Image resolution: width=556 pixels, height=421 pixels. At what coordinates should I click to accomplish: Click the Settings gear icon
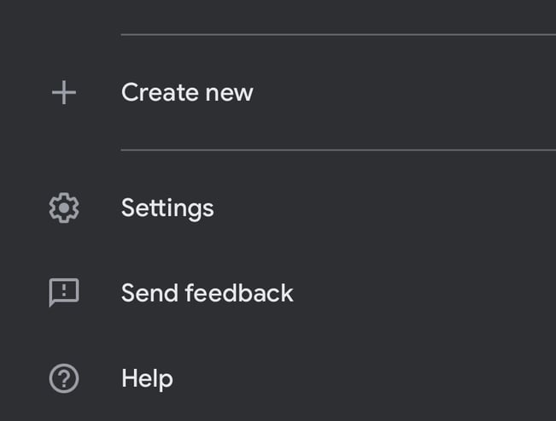pos(64,208)
